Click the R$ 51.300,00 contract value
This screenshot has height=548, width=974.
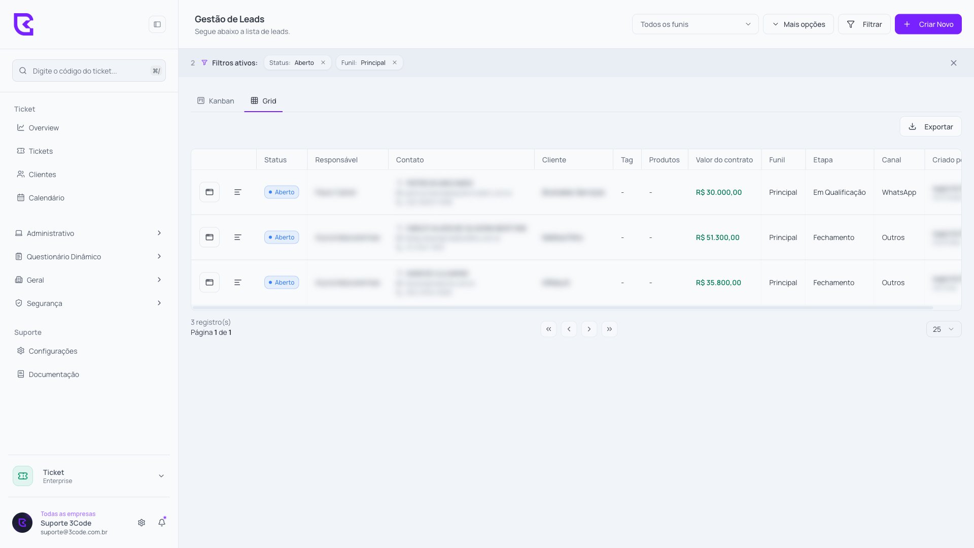[x=718, y=237]
